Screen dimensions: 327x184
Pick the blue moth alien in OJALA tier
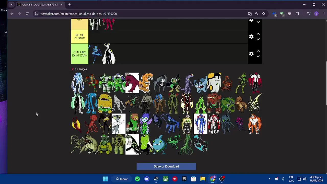[95, 54]
